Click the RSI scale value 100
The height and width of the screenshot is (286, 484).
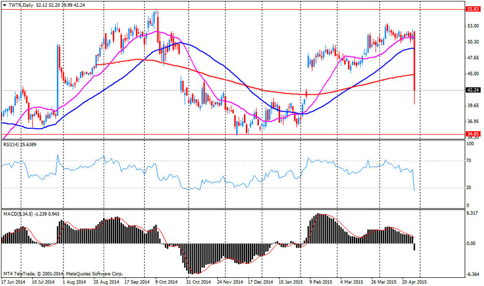tap(470, 144)
